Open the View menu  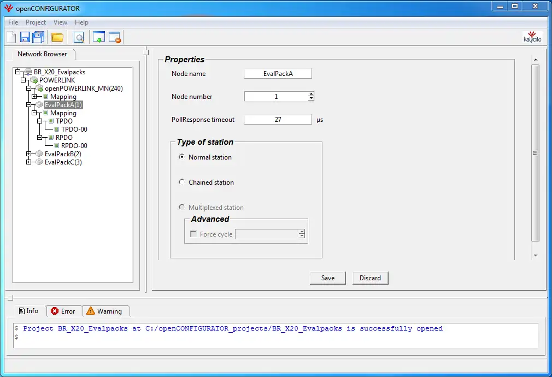tap(60, 22)
